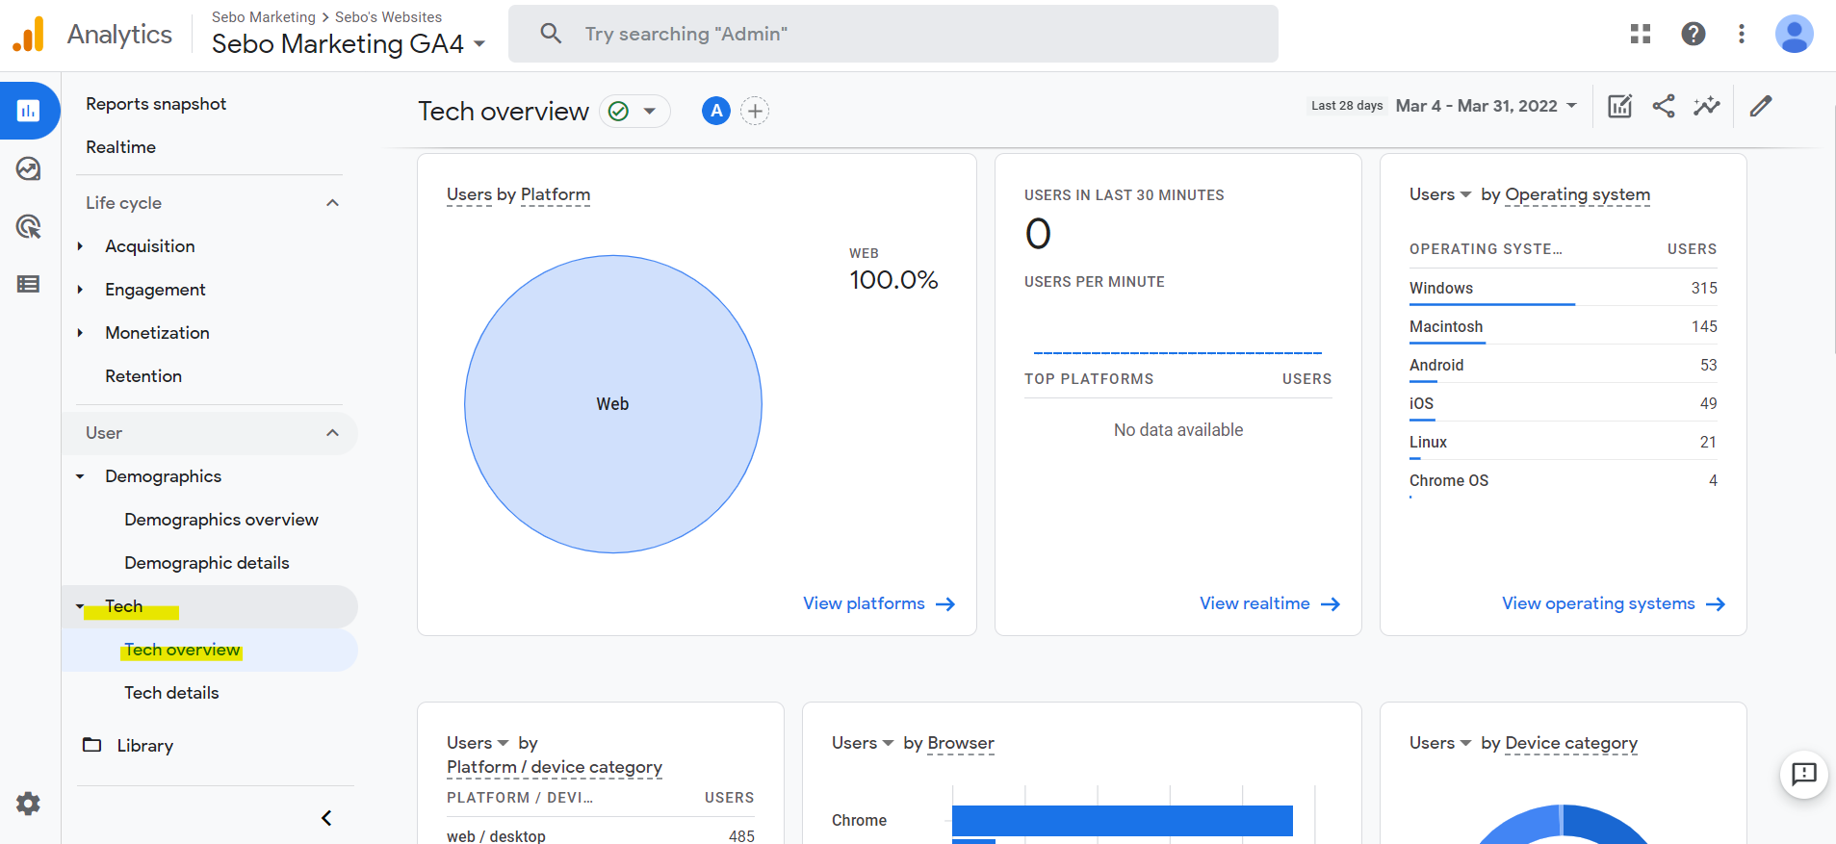
Task: Share this report icon
Action: [1664, 106]
